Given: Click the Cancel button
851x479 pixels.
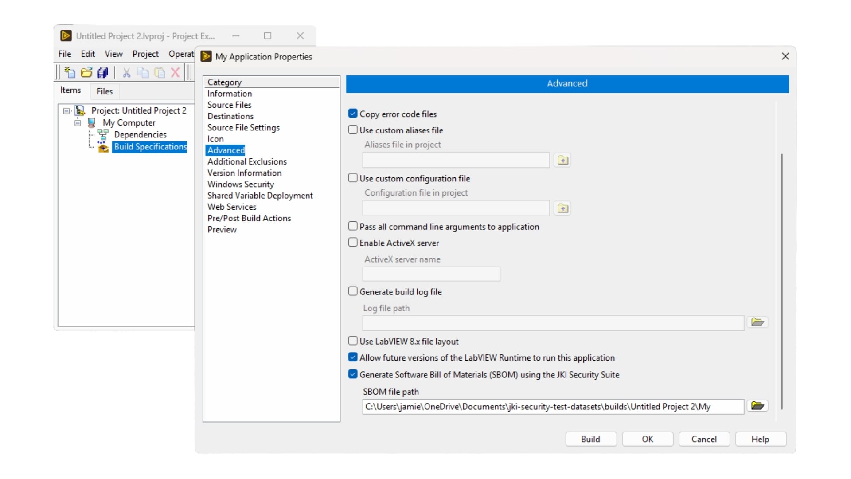Looking at the screenshot, I should (x=704, y=439).
